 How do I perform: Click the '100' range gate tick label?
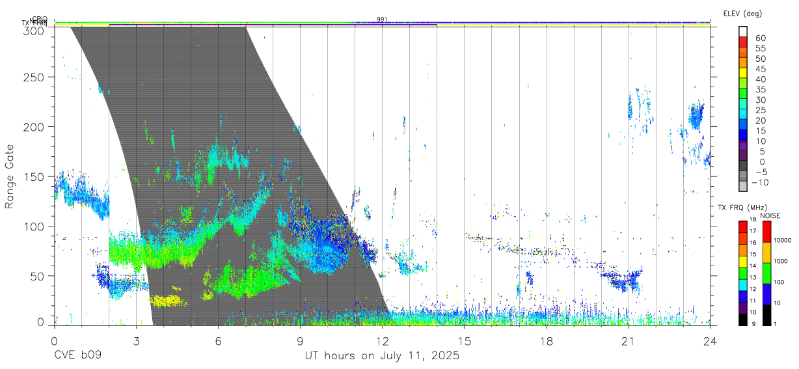pos(34,226)
